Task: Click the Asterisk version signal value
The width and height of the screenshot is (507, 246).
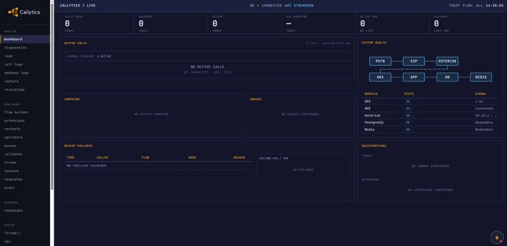Action: click(x=486, y=115)
